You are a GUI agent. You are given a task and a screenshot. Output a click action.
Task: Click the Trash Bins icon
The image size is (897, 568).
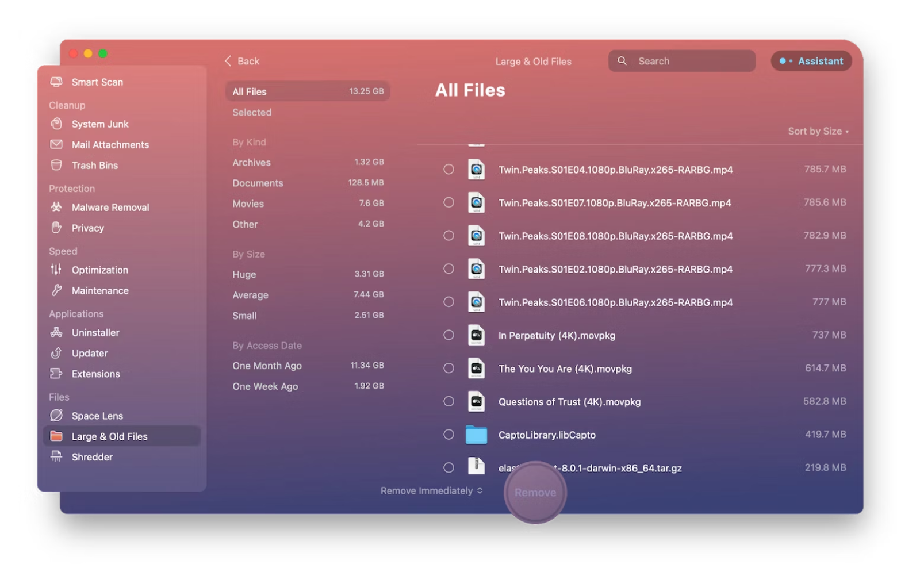pyautogui.click(x=56, y=165)
